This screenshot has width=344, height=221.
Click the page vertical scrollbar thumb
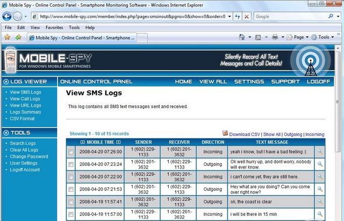coord(338,102)
